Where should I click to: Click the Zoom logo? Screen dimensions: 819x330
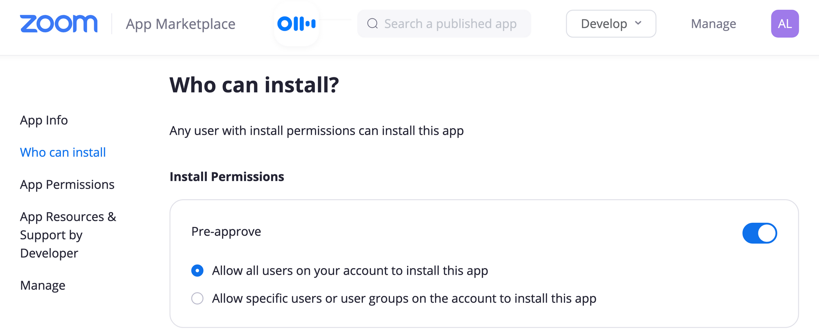(59, 24)
